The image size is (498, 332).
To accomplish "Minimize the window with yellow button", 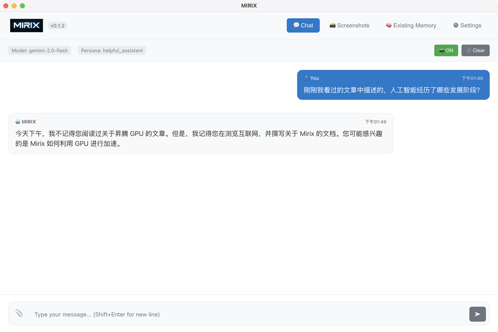I will 14,6.
